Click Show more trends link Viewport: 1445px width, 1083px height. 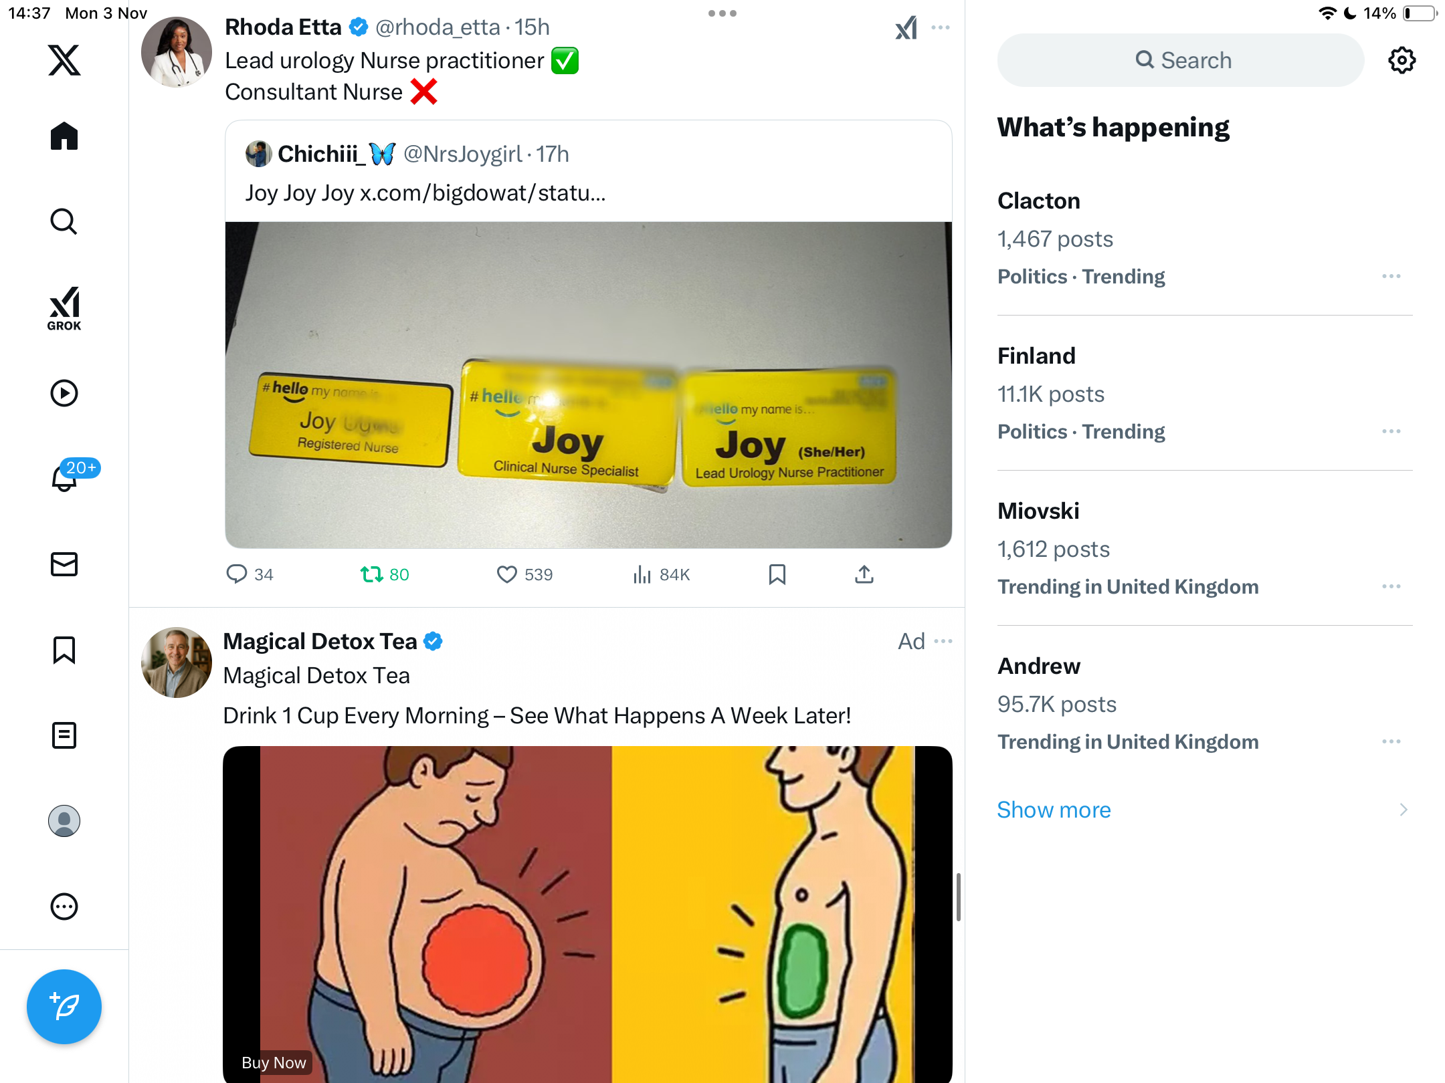point(1054,810)
